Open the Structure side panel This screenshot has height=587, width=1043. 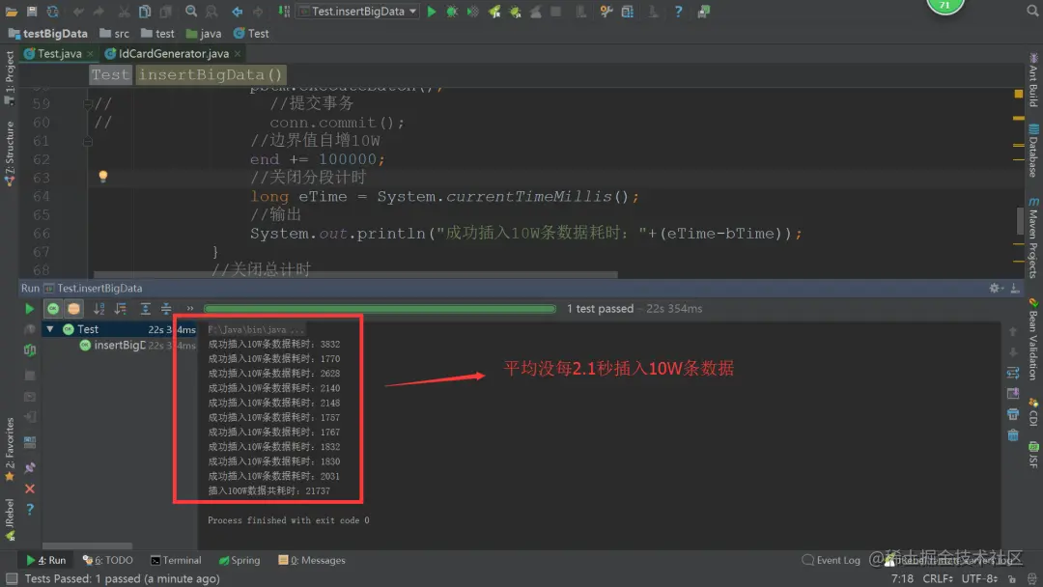[x=10, y=154]
